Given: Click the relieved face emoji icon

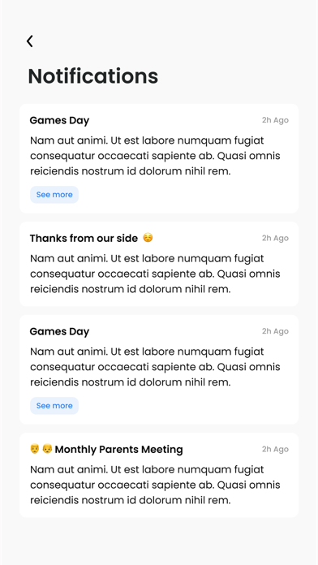Looking at the screenshot, I should point(148,238).
